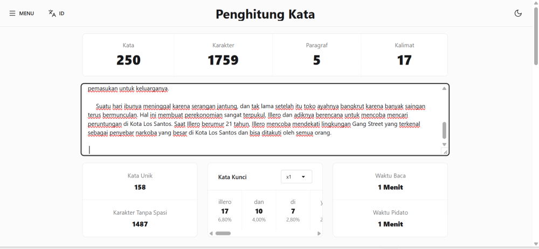Screen dimensions: 539x249
Task: Click the MENU text label
Action: click(26, 13)
